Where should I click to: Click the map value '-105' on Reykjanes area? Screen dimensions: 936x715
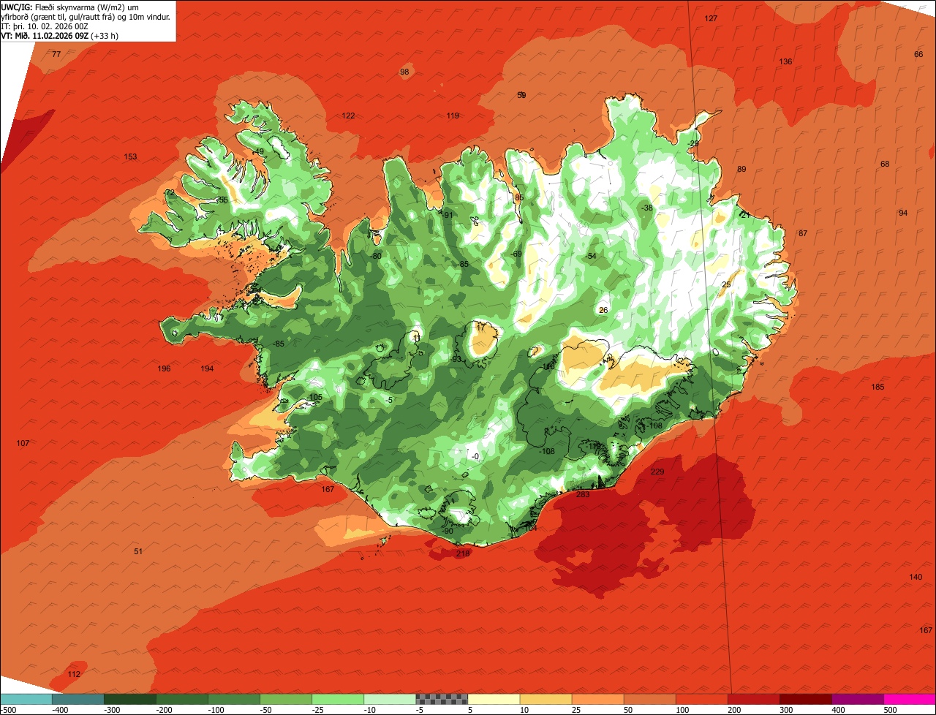[314, 398]
